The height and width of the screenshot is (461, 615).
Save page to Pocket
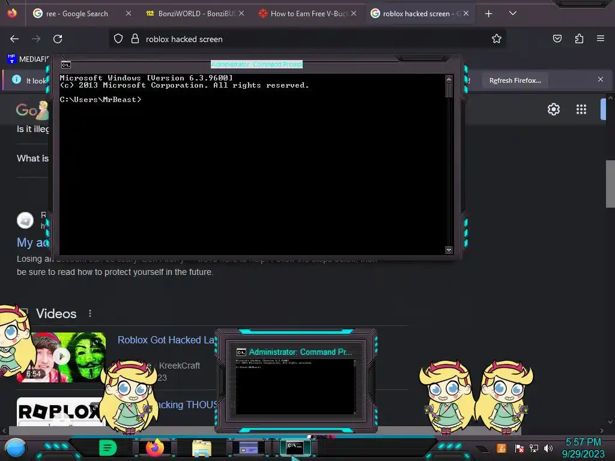[x=557, y=39]
